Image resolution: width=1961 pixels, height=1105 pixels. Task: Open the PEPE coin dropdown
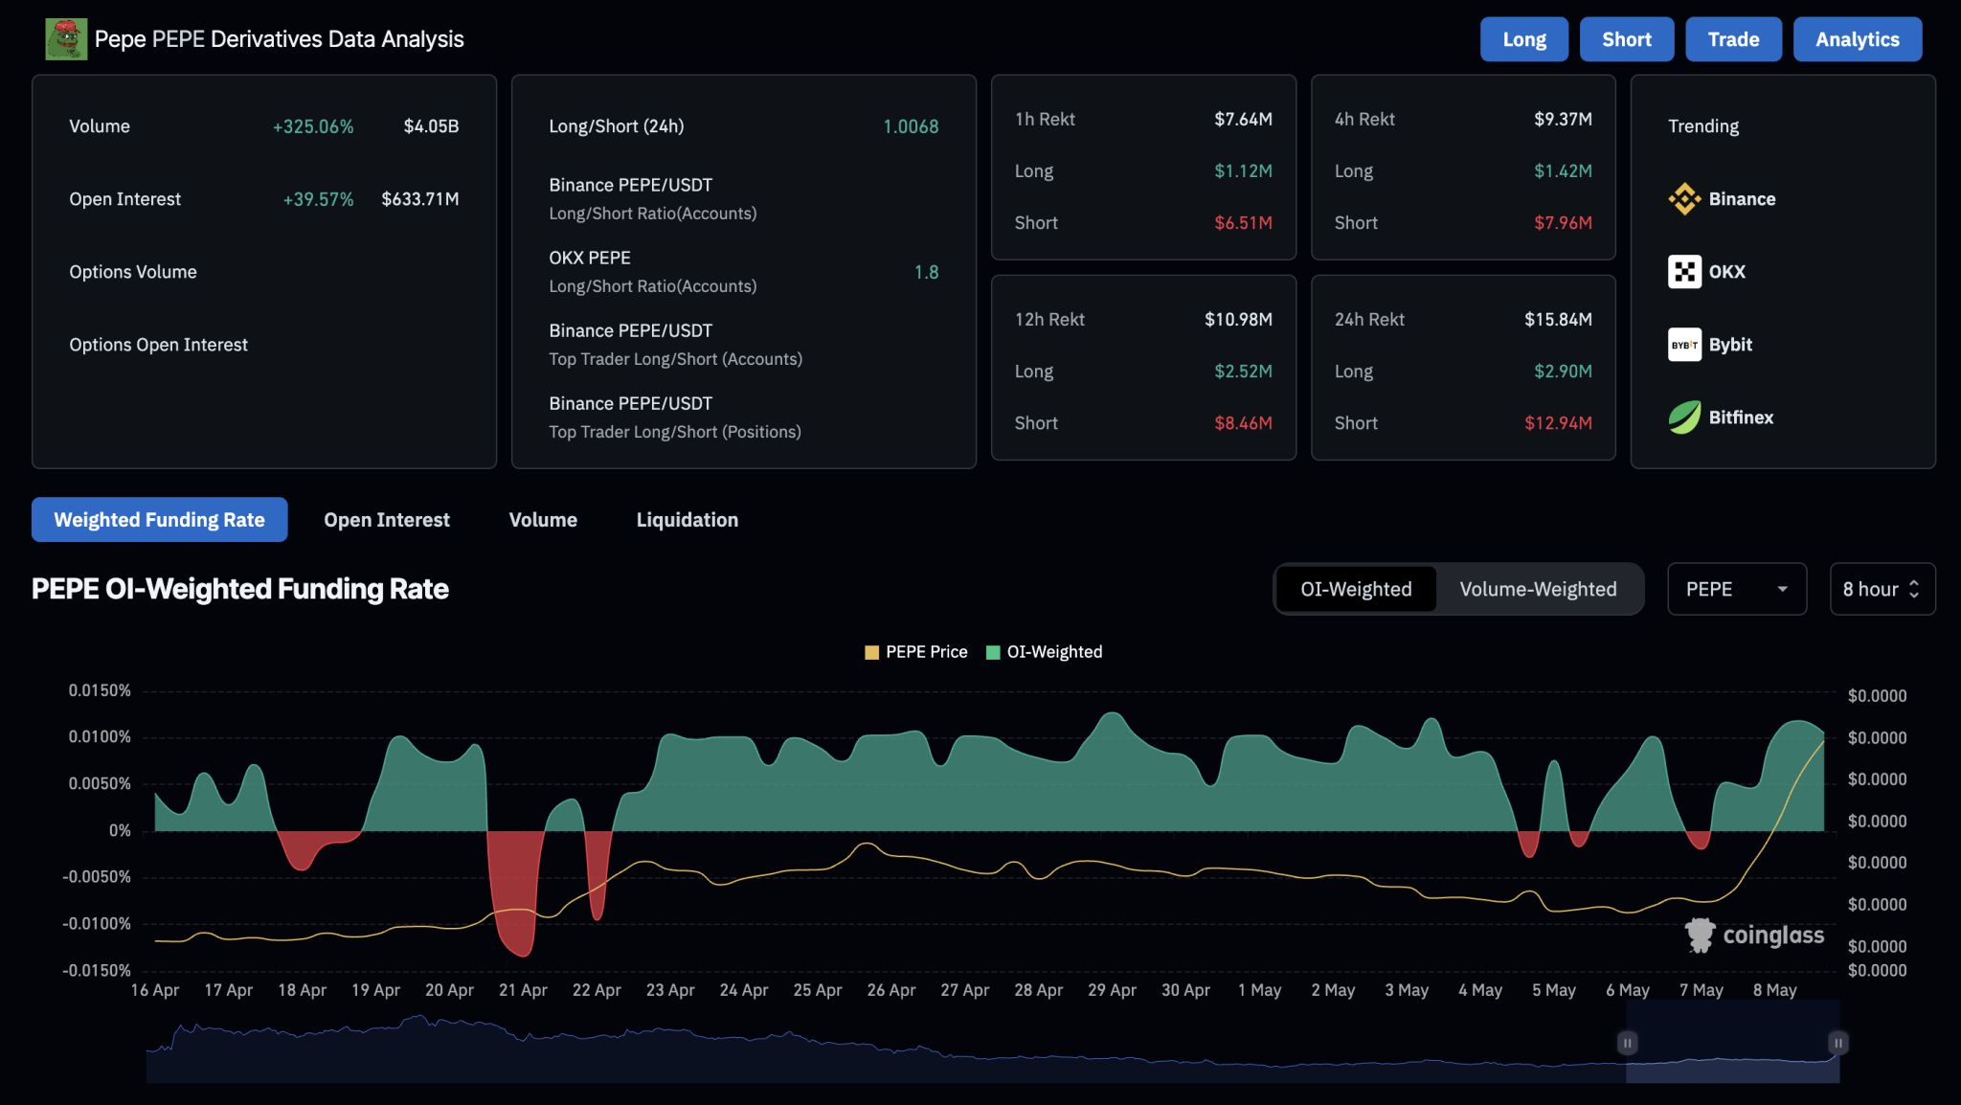point(1736,589)
